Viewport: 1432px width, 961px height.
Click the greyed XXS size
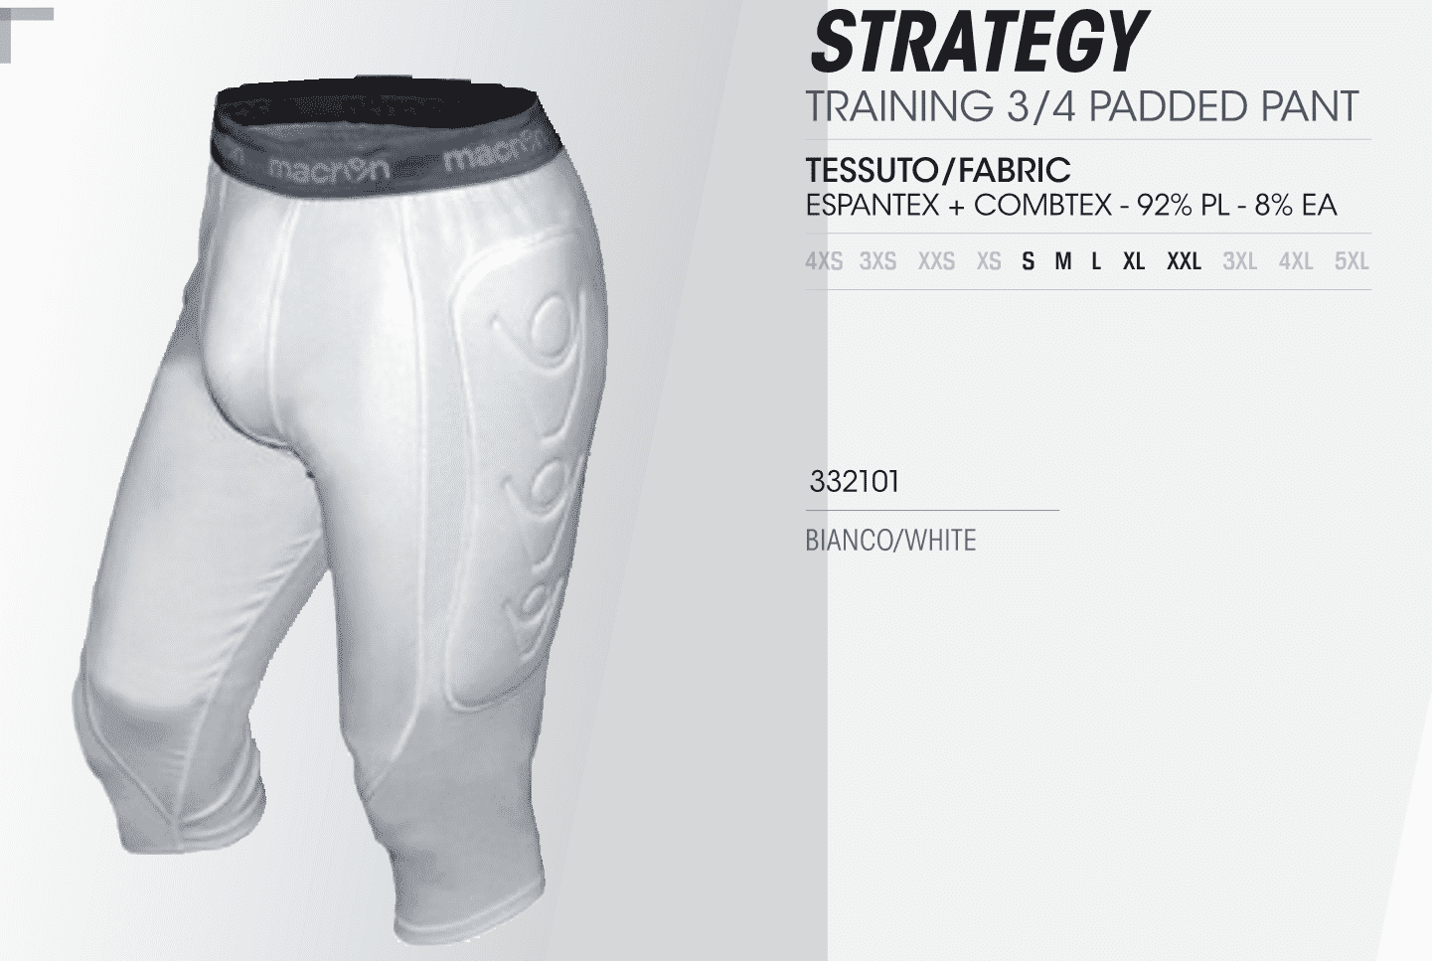[936, 261]
